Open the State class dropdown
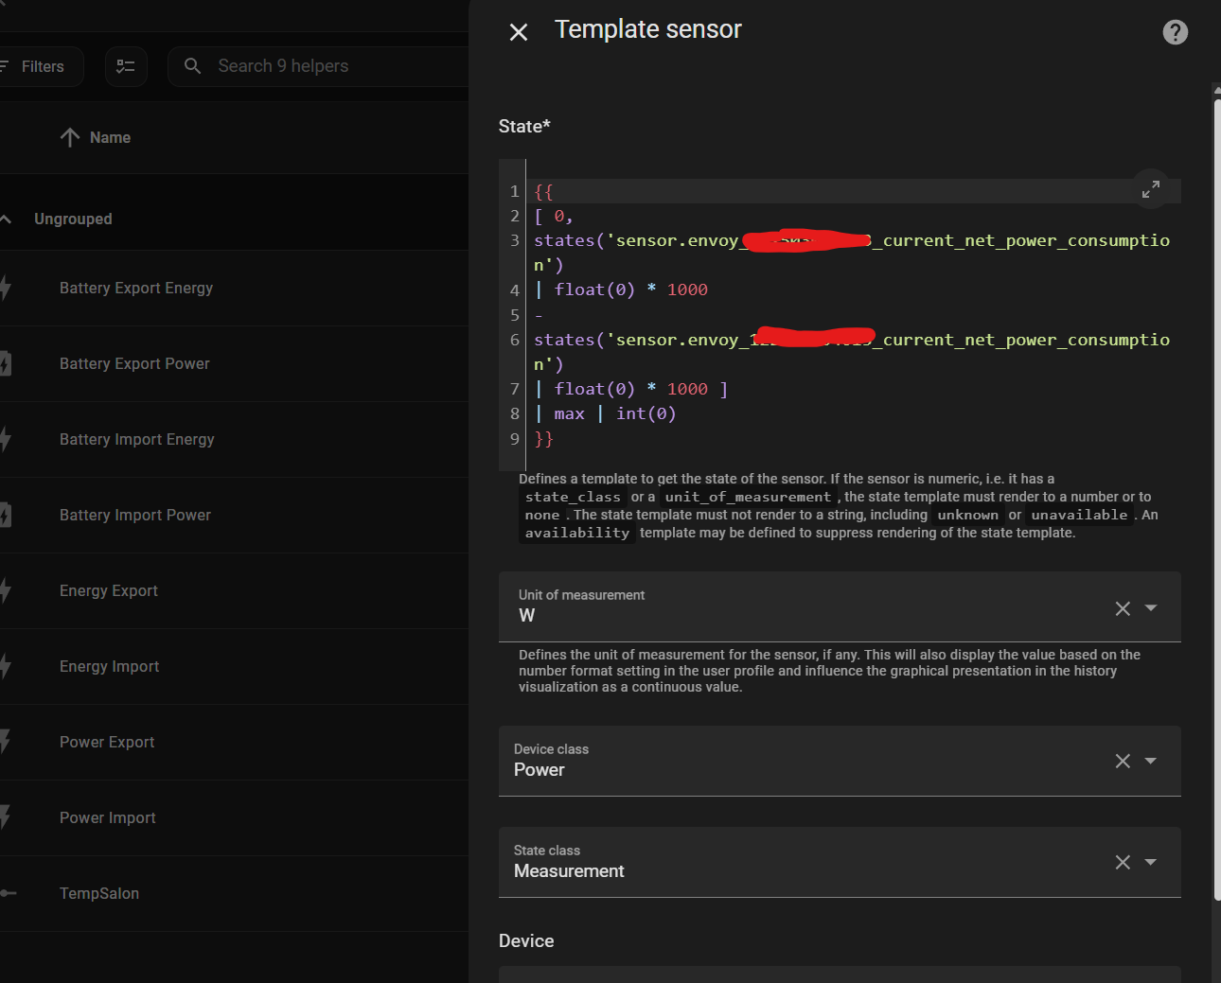1221x983 pixels. pos(1151,862)
